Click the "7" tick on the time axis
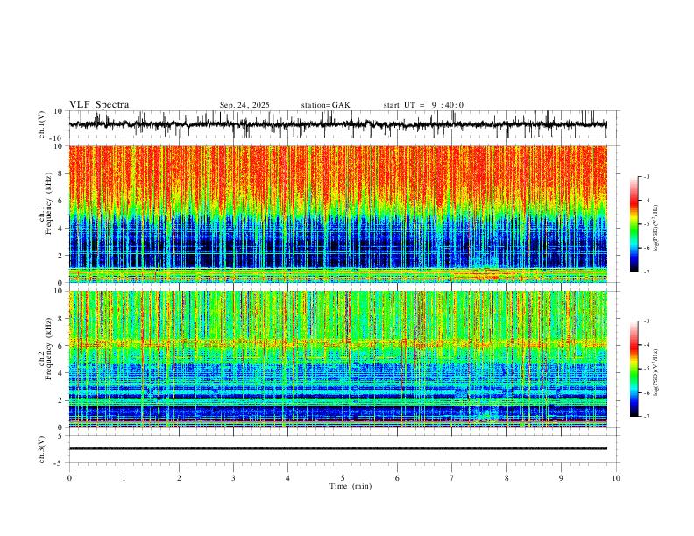The height and width of the screenshot is (536, 694). [x=452, y=478]
